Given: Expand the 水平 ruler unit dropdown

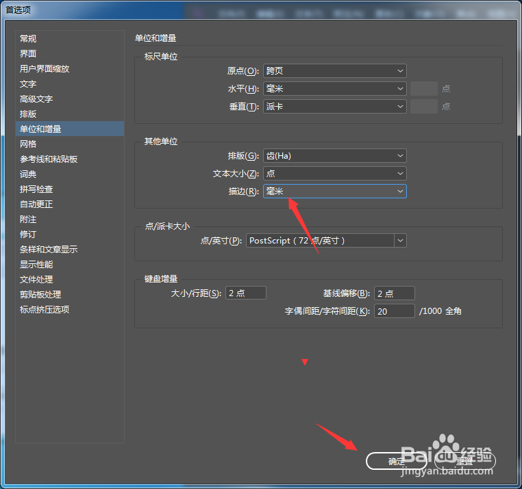Looking at the screenshot, I should pyautogui.click(x=334, y=89).
